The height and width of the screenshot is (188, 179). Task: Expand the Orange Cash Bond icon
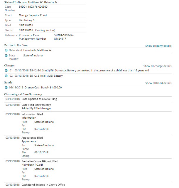(x=6, y=87)
